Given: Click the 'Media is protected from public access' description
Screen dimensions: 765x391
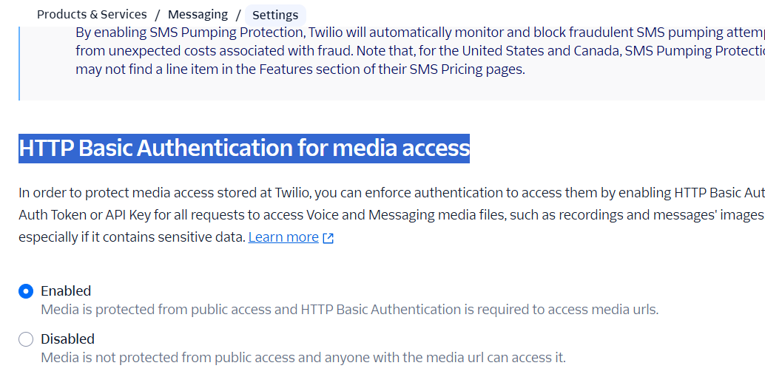Looking at the screenshot, I should click(x=349, y=310).
